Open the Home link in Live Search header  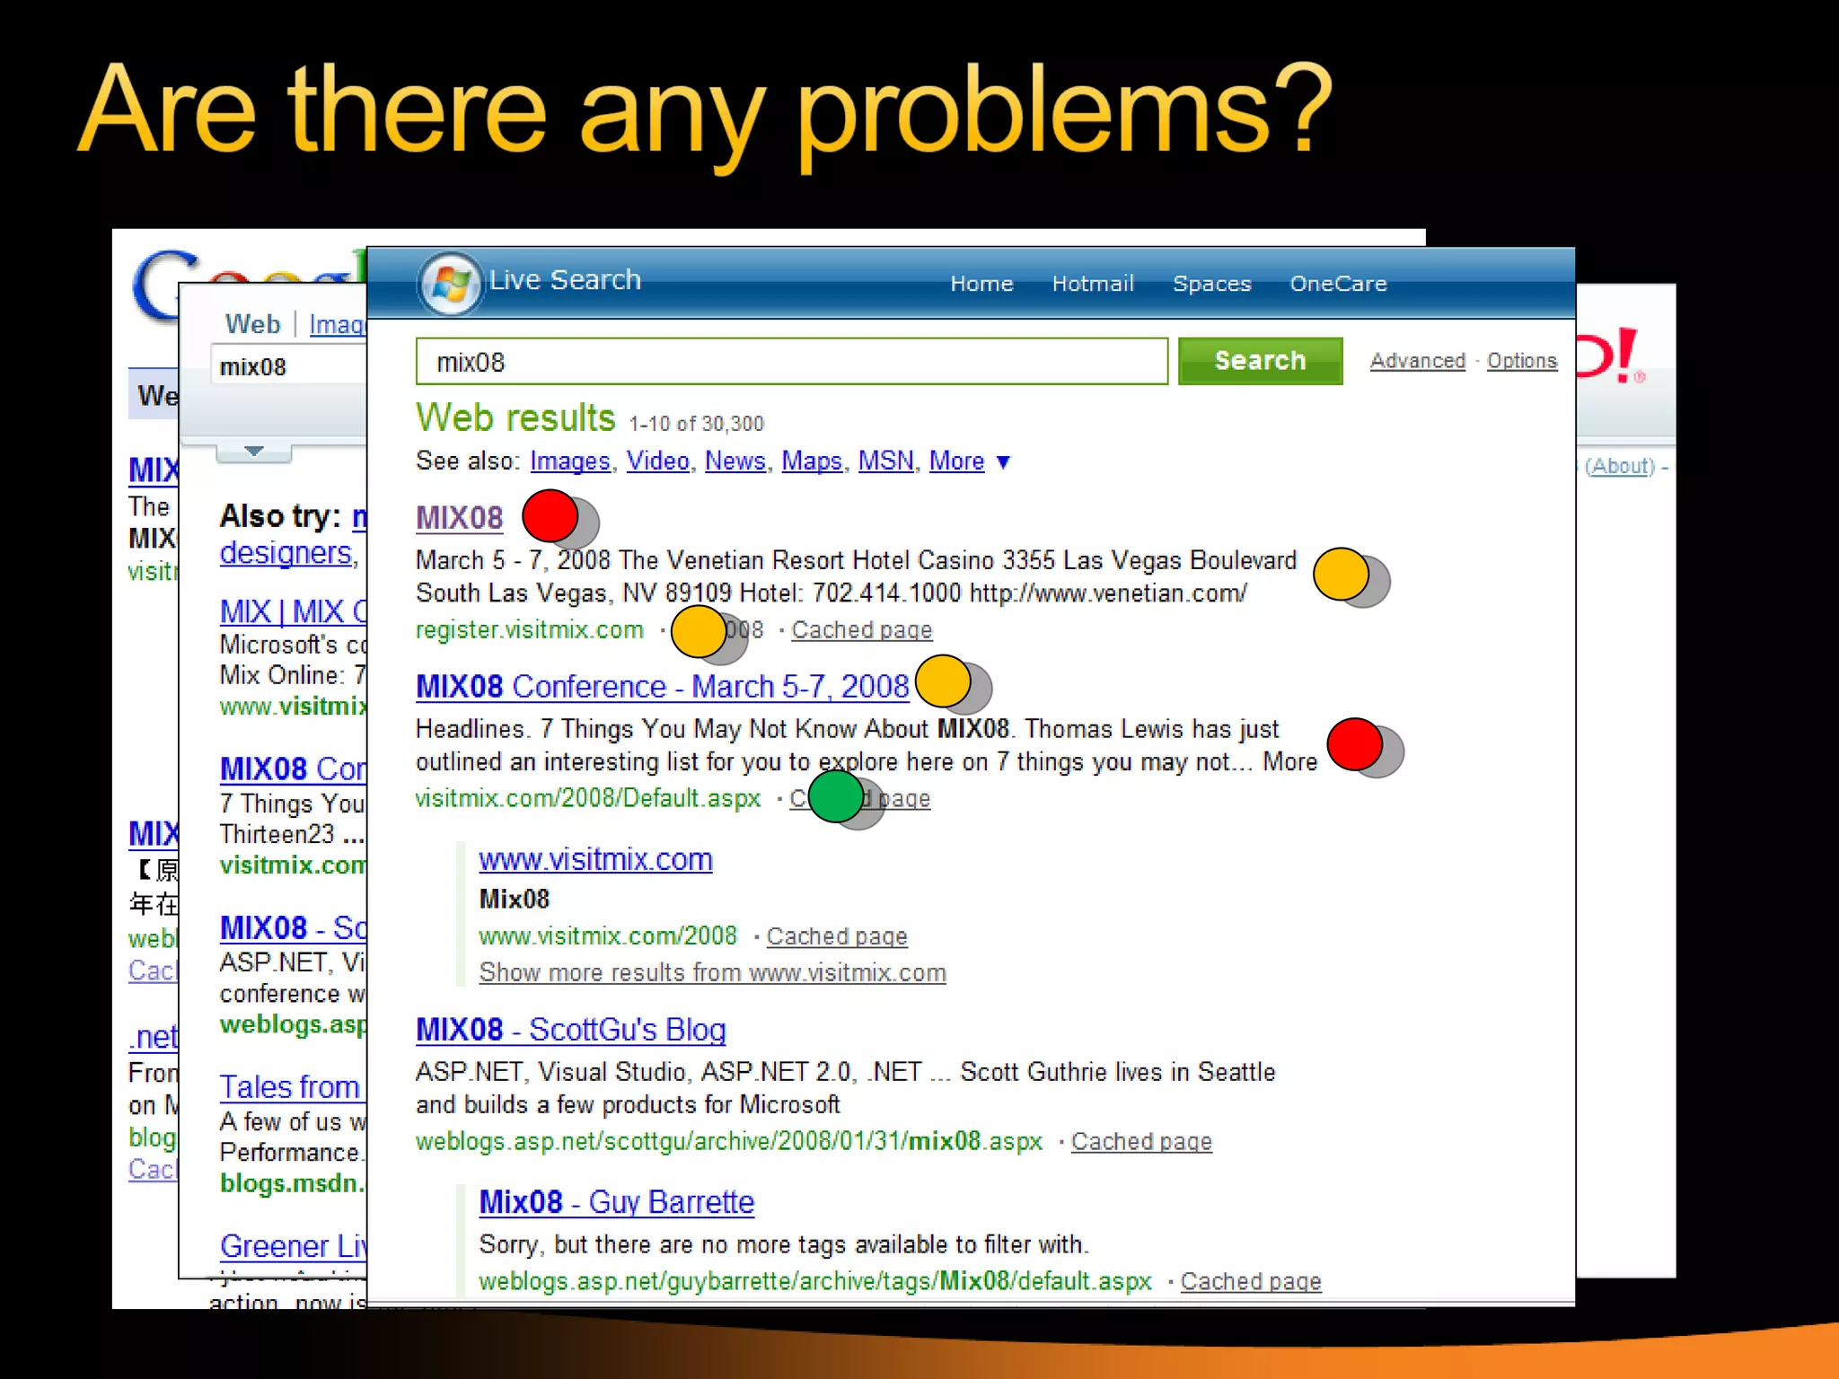coord(981,284)
